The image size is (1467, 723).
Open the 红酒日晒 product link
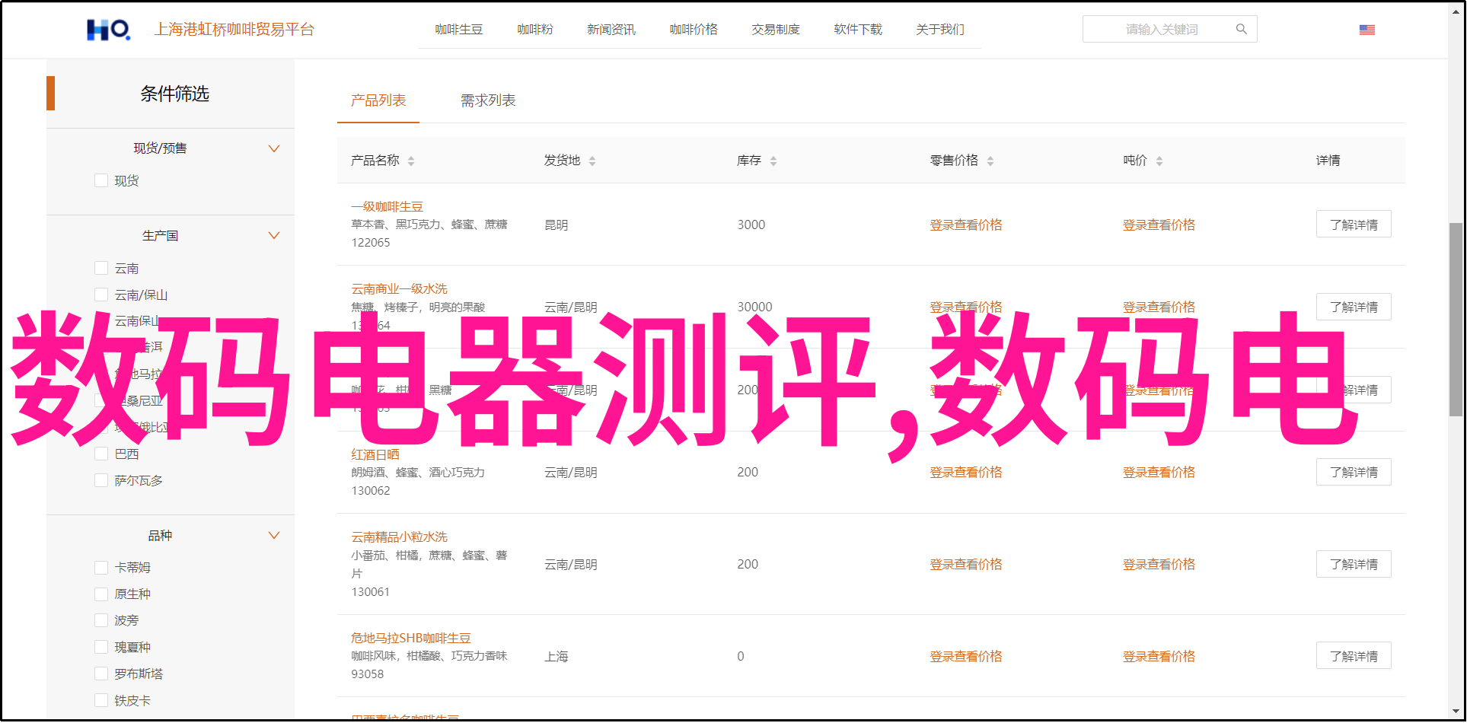(x=375, y=454)
